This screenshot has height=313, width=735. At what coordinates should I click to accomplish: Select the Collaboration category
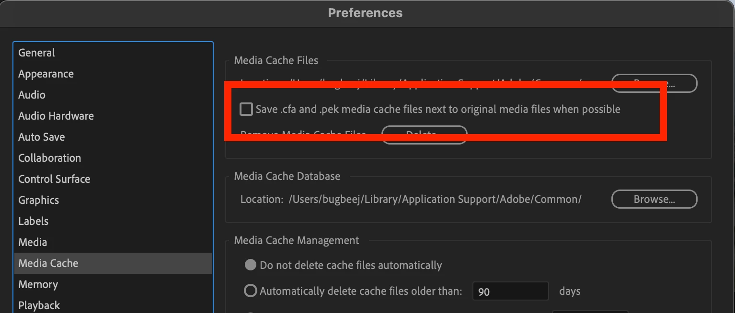pos(50,158)
